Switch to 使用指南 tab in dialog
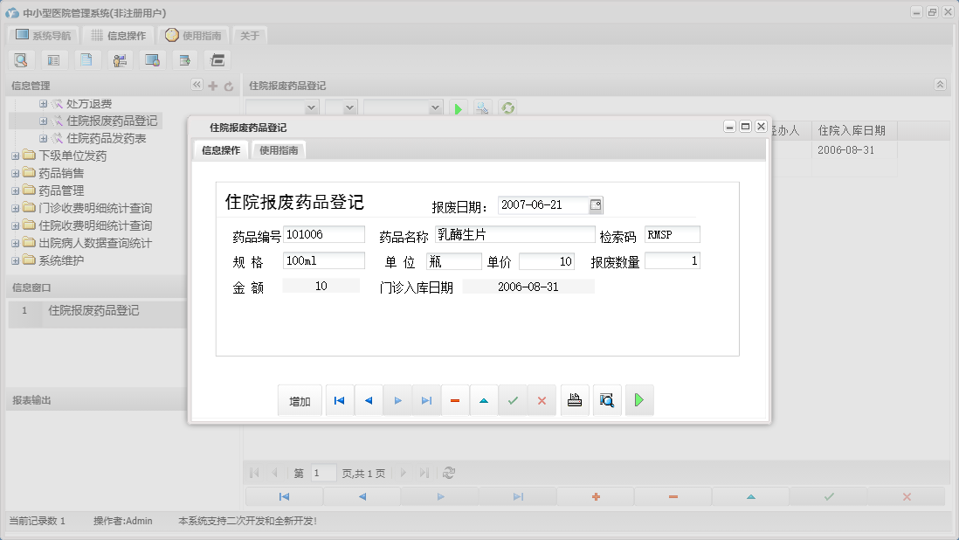This screenshot has height=540, width=959. [x=279, y=150]
